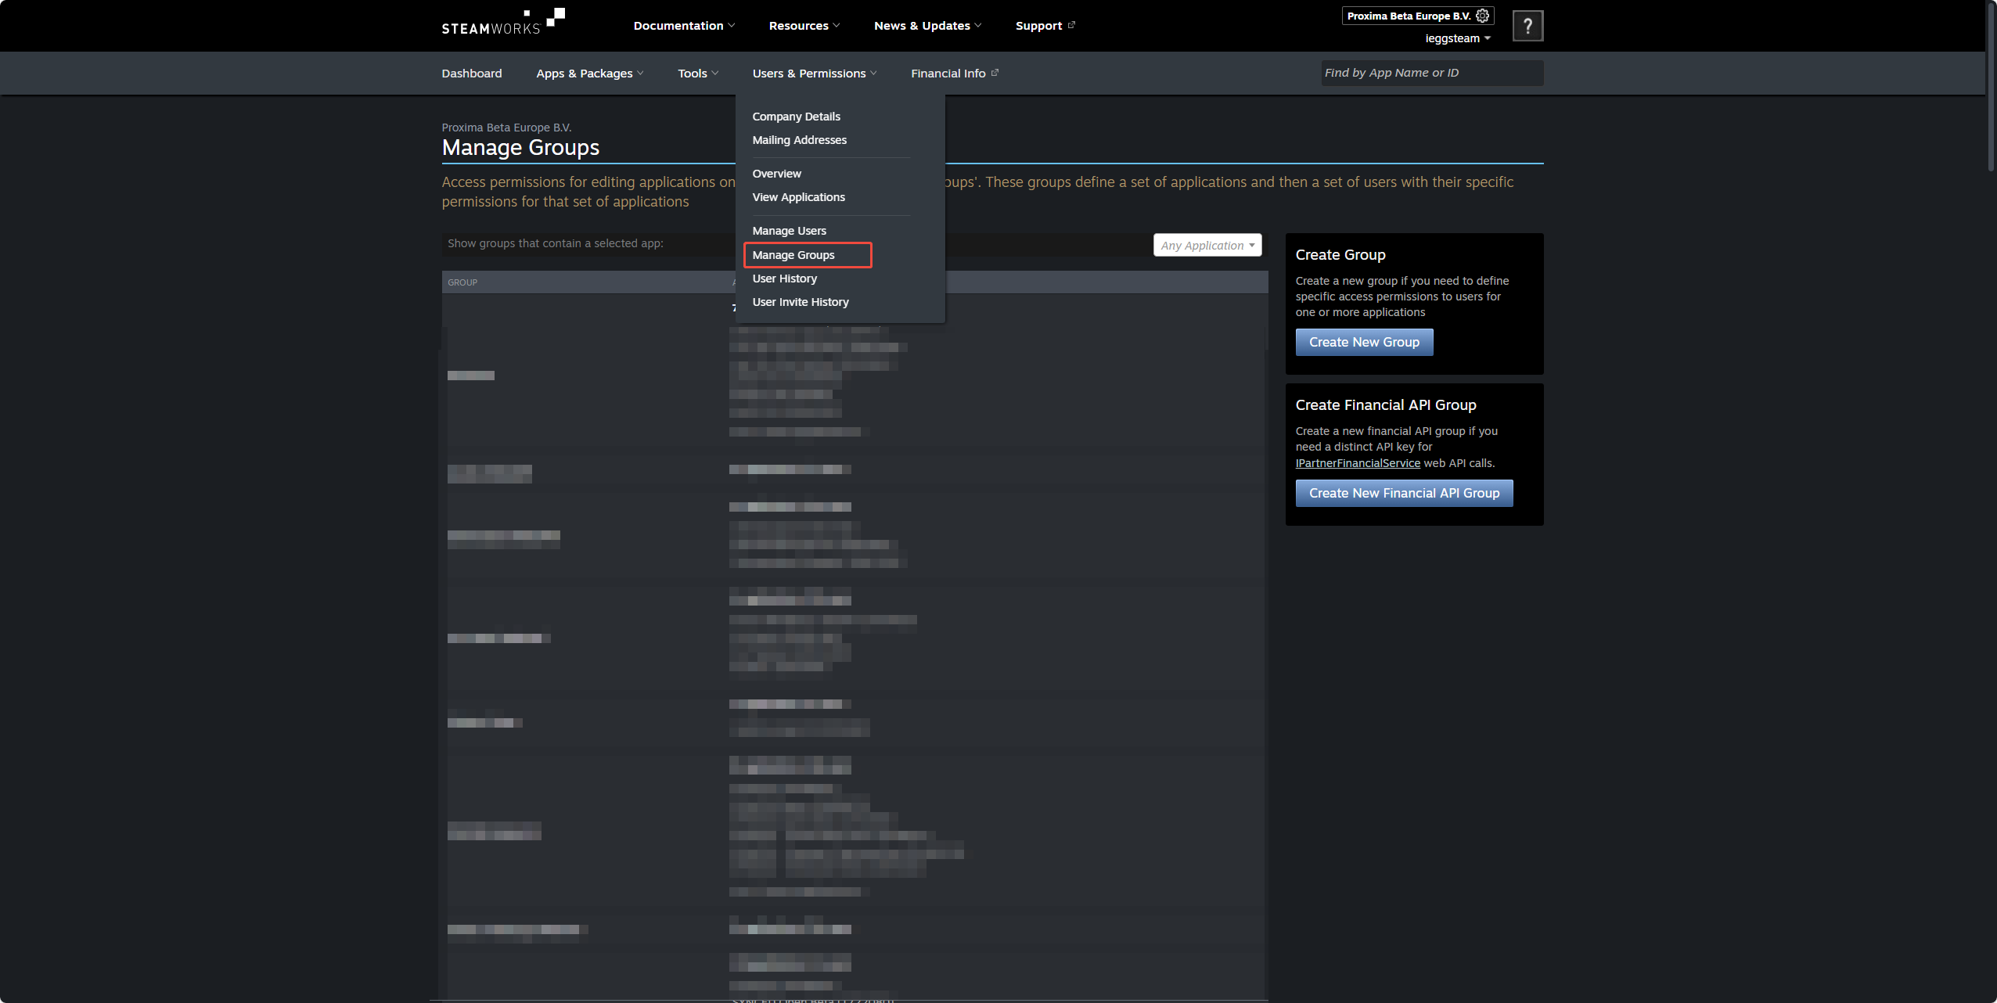This screenshot has width=1997, height=1003.
Task: Expand the Documentation menu
Action: [683, 26]
